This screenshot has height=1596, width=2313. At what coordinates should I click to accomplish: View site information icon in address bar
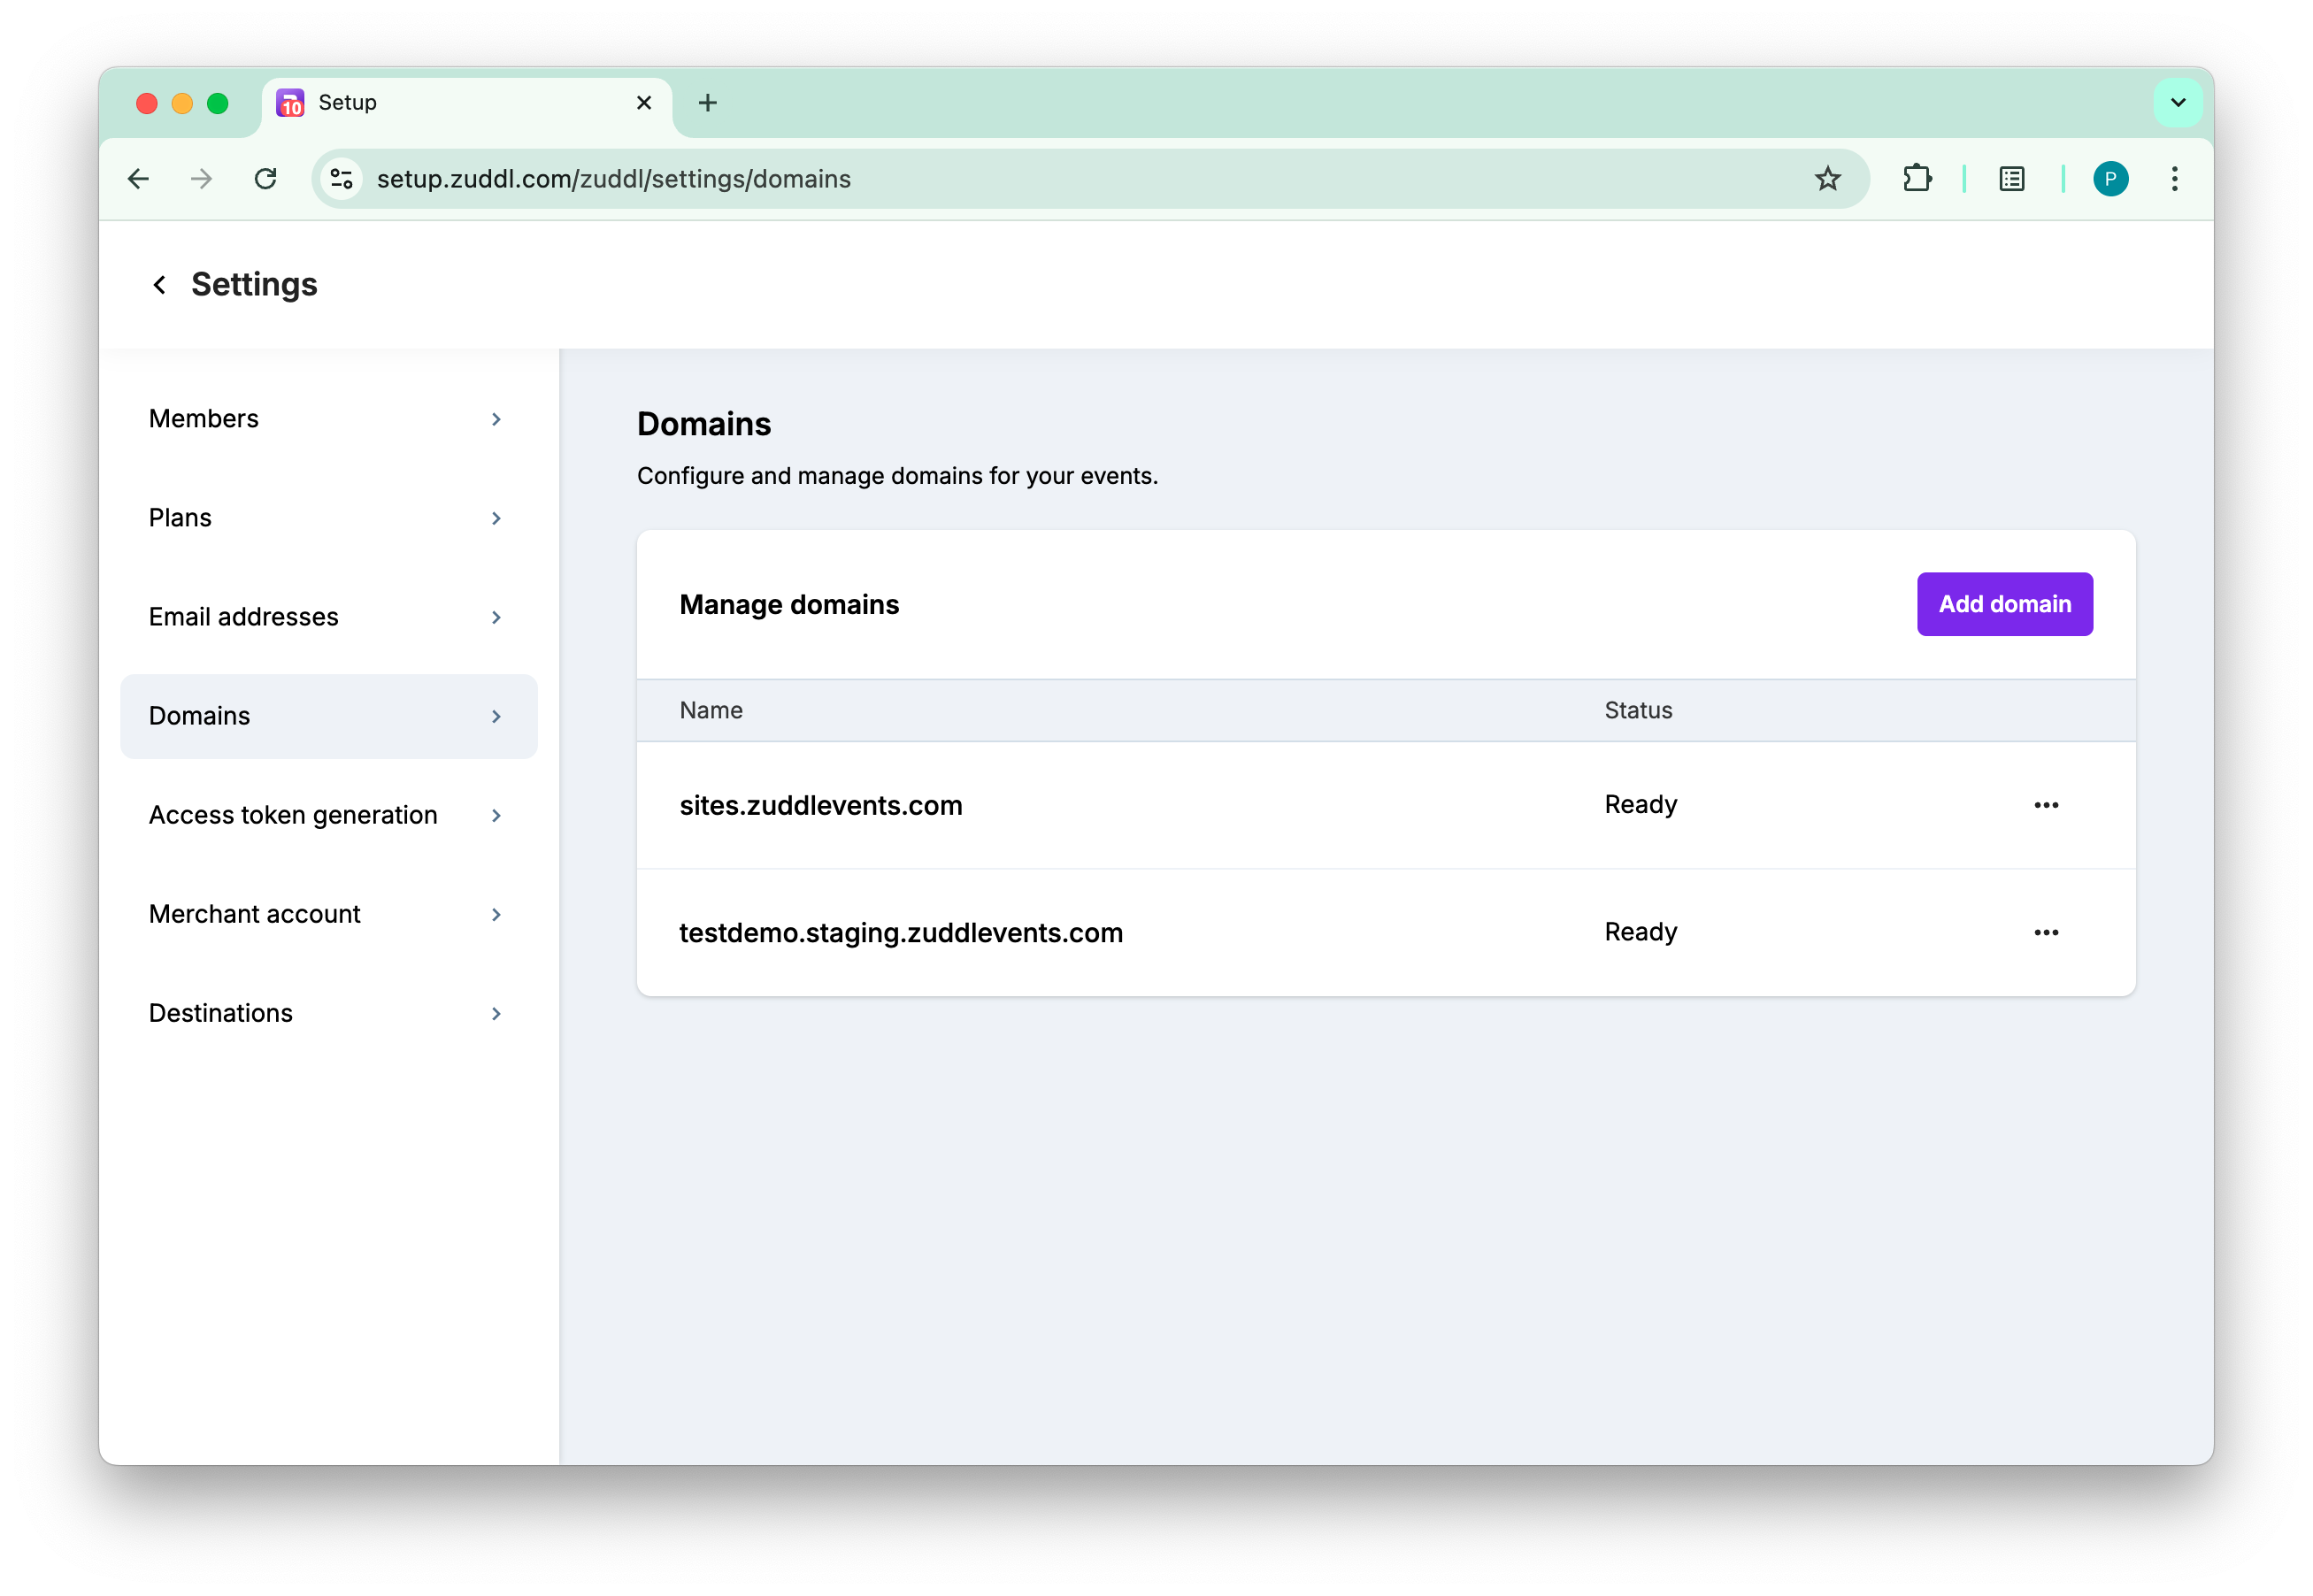pos(342,179)
